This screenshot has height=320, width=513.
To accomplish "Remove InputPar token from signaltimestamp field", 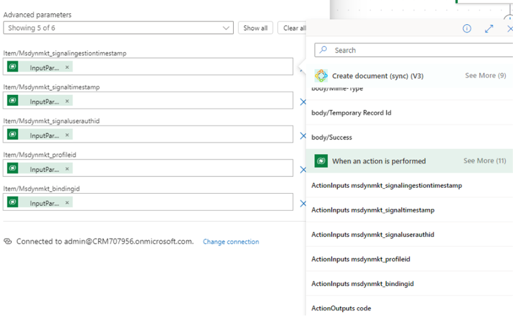I will click(x=67, y=101).
